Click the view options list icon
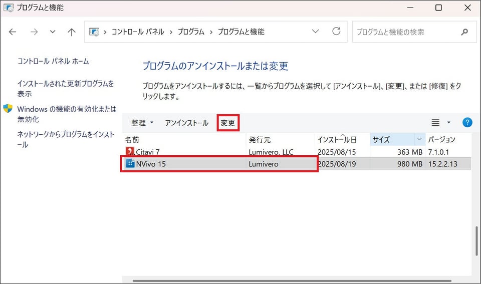This screenshot has width=481, height=284. click(435, 123)
